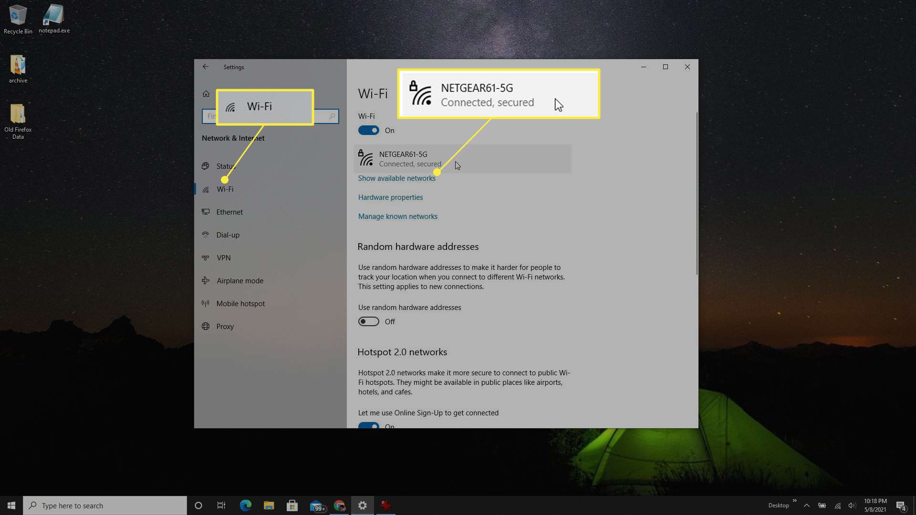The width and height of the screenshot is (916, 515).
Task: Click the Ethernet monitor icon in sidebar
Action: 206,212
